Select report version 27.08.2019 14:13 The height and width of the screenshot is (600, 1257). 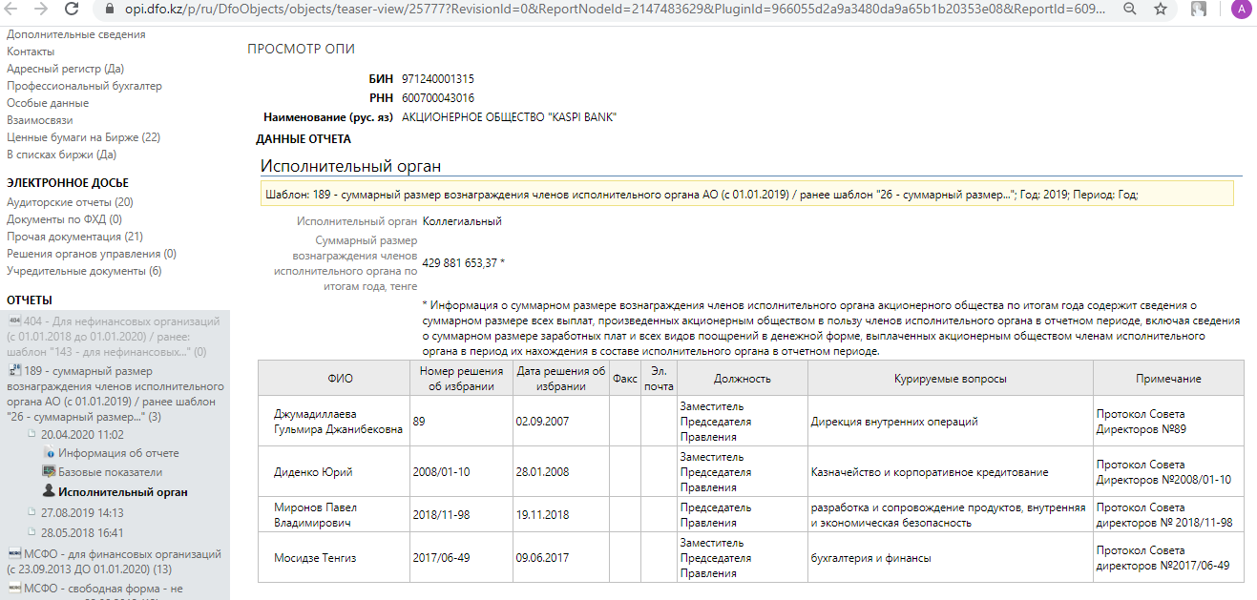click(82, 512)
